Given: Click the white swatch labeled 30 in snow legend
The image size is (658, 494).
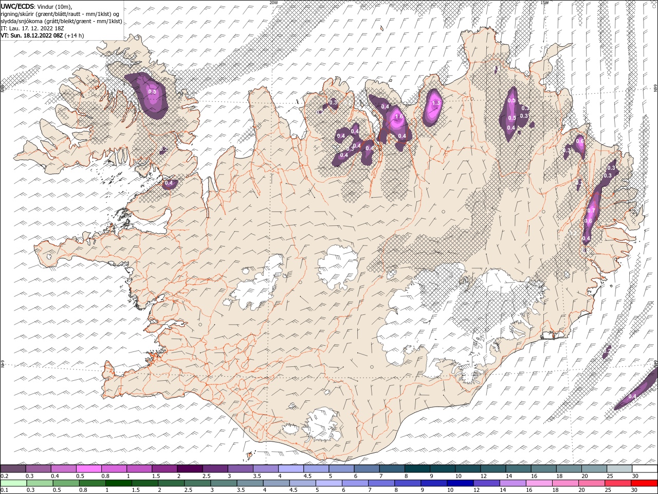Looking at the screenshot, I should (x=645, y=469).
